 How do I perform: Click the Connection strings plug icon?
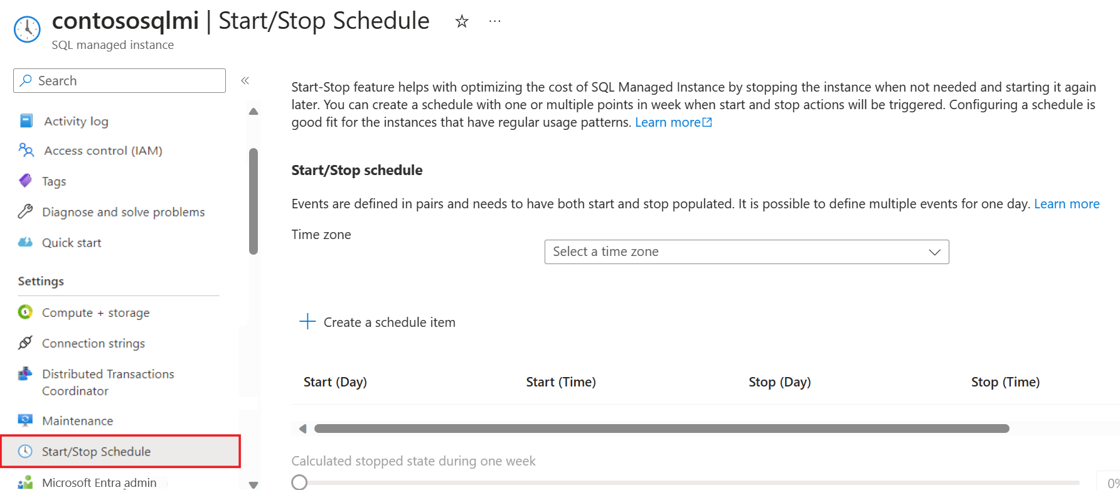[x=25, y=343]
